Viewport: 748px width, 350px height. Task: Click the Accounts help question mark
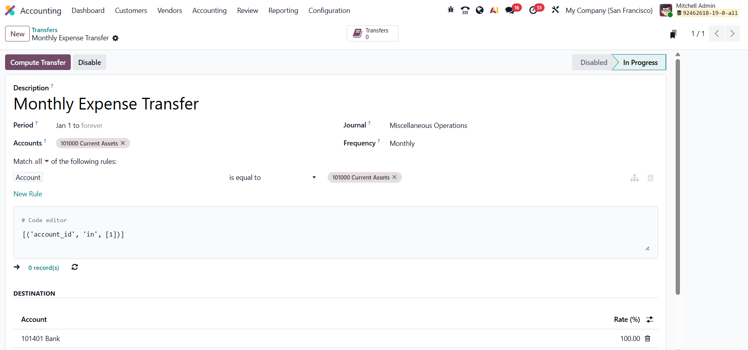(x=45, y=141)
